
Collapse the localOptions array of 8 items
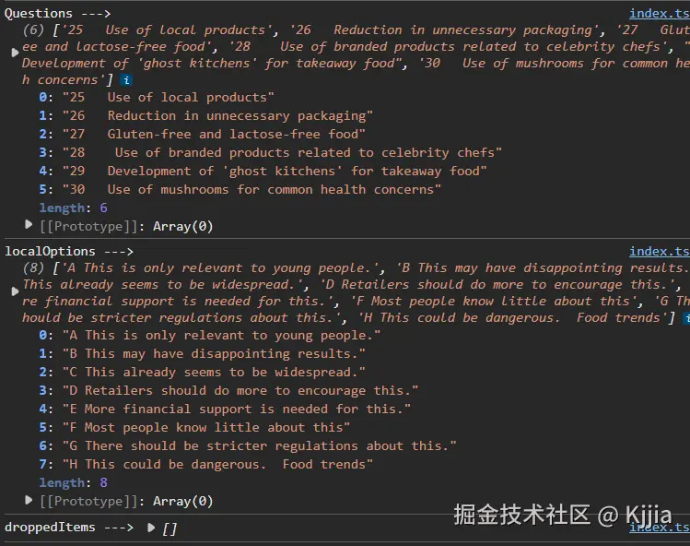tap(14, 291)
